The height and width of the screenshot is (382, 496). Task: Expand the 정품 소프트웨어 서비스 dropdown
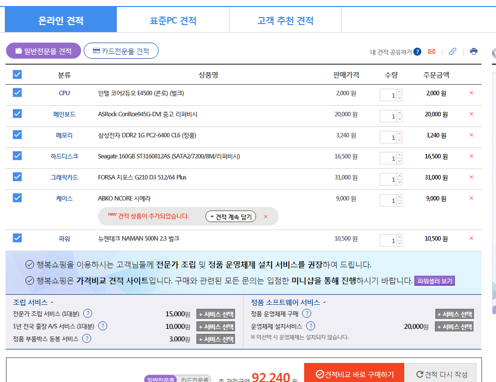(324, 303)
